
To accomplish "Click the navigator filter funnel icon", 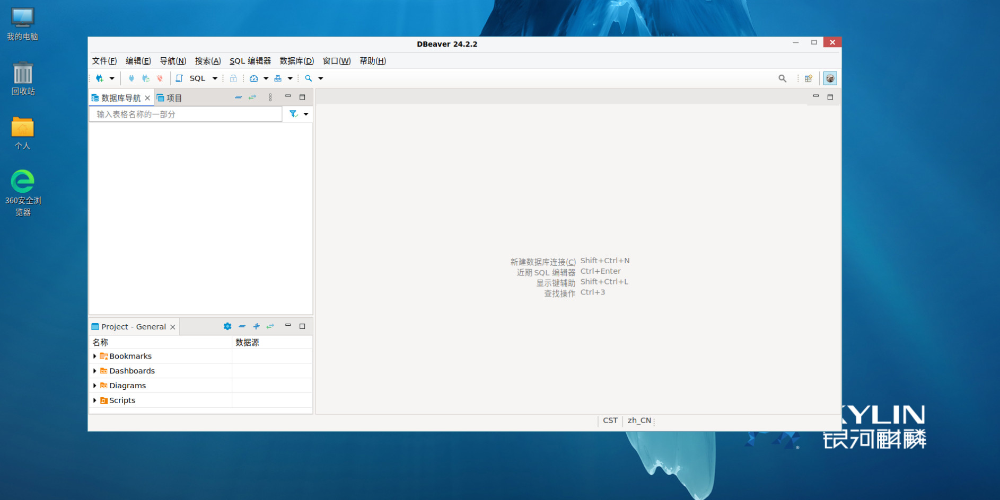I will 293,114.
